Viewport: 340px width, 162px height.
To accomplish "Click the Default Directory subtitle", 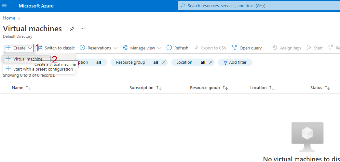I will pyautogui.click(x=18, y=36).
